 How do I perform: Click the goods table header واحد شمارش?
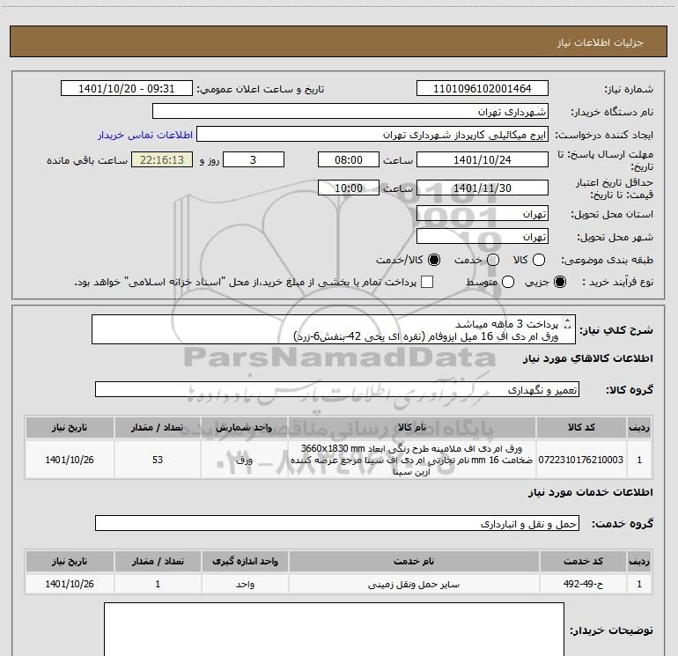[244, 427]
